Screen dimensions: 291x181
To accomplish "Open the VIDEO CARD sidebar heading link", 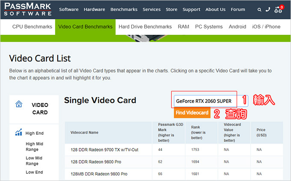I will click(x=40, y=109).
